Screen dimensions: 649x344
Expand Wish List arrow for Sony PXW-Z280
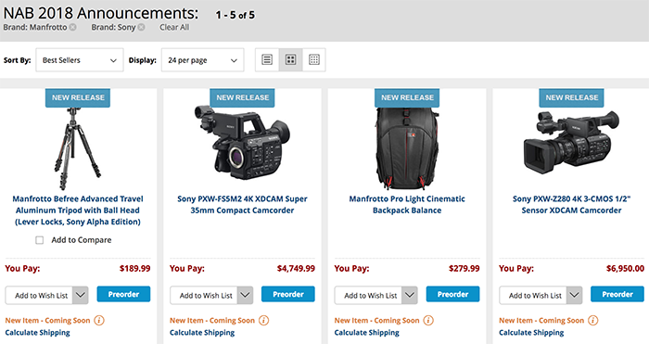point(574,295)
